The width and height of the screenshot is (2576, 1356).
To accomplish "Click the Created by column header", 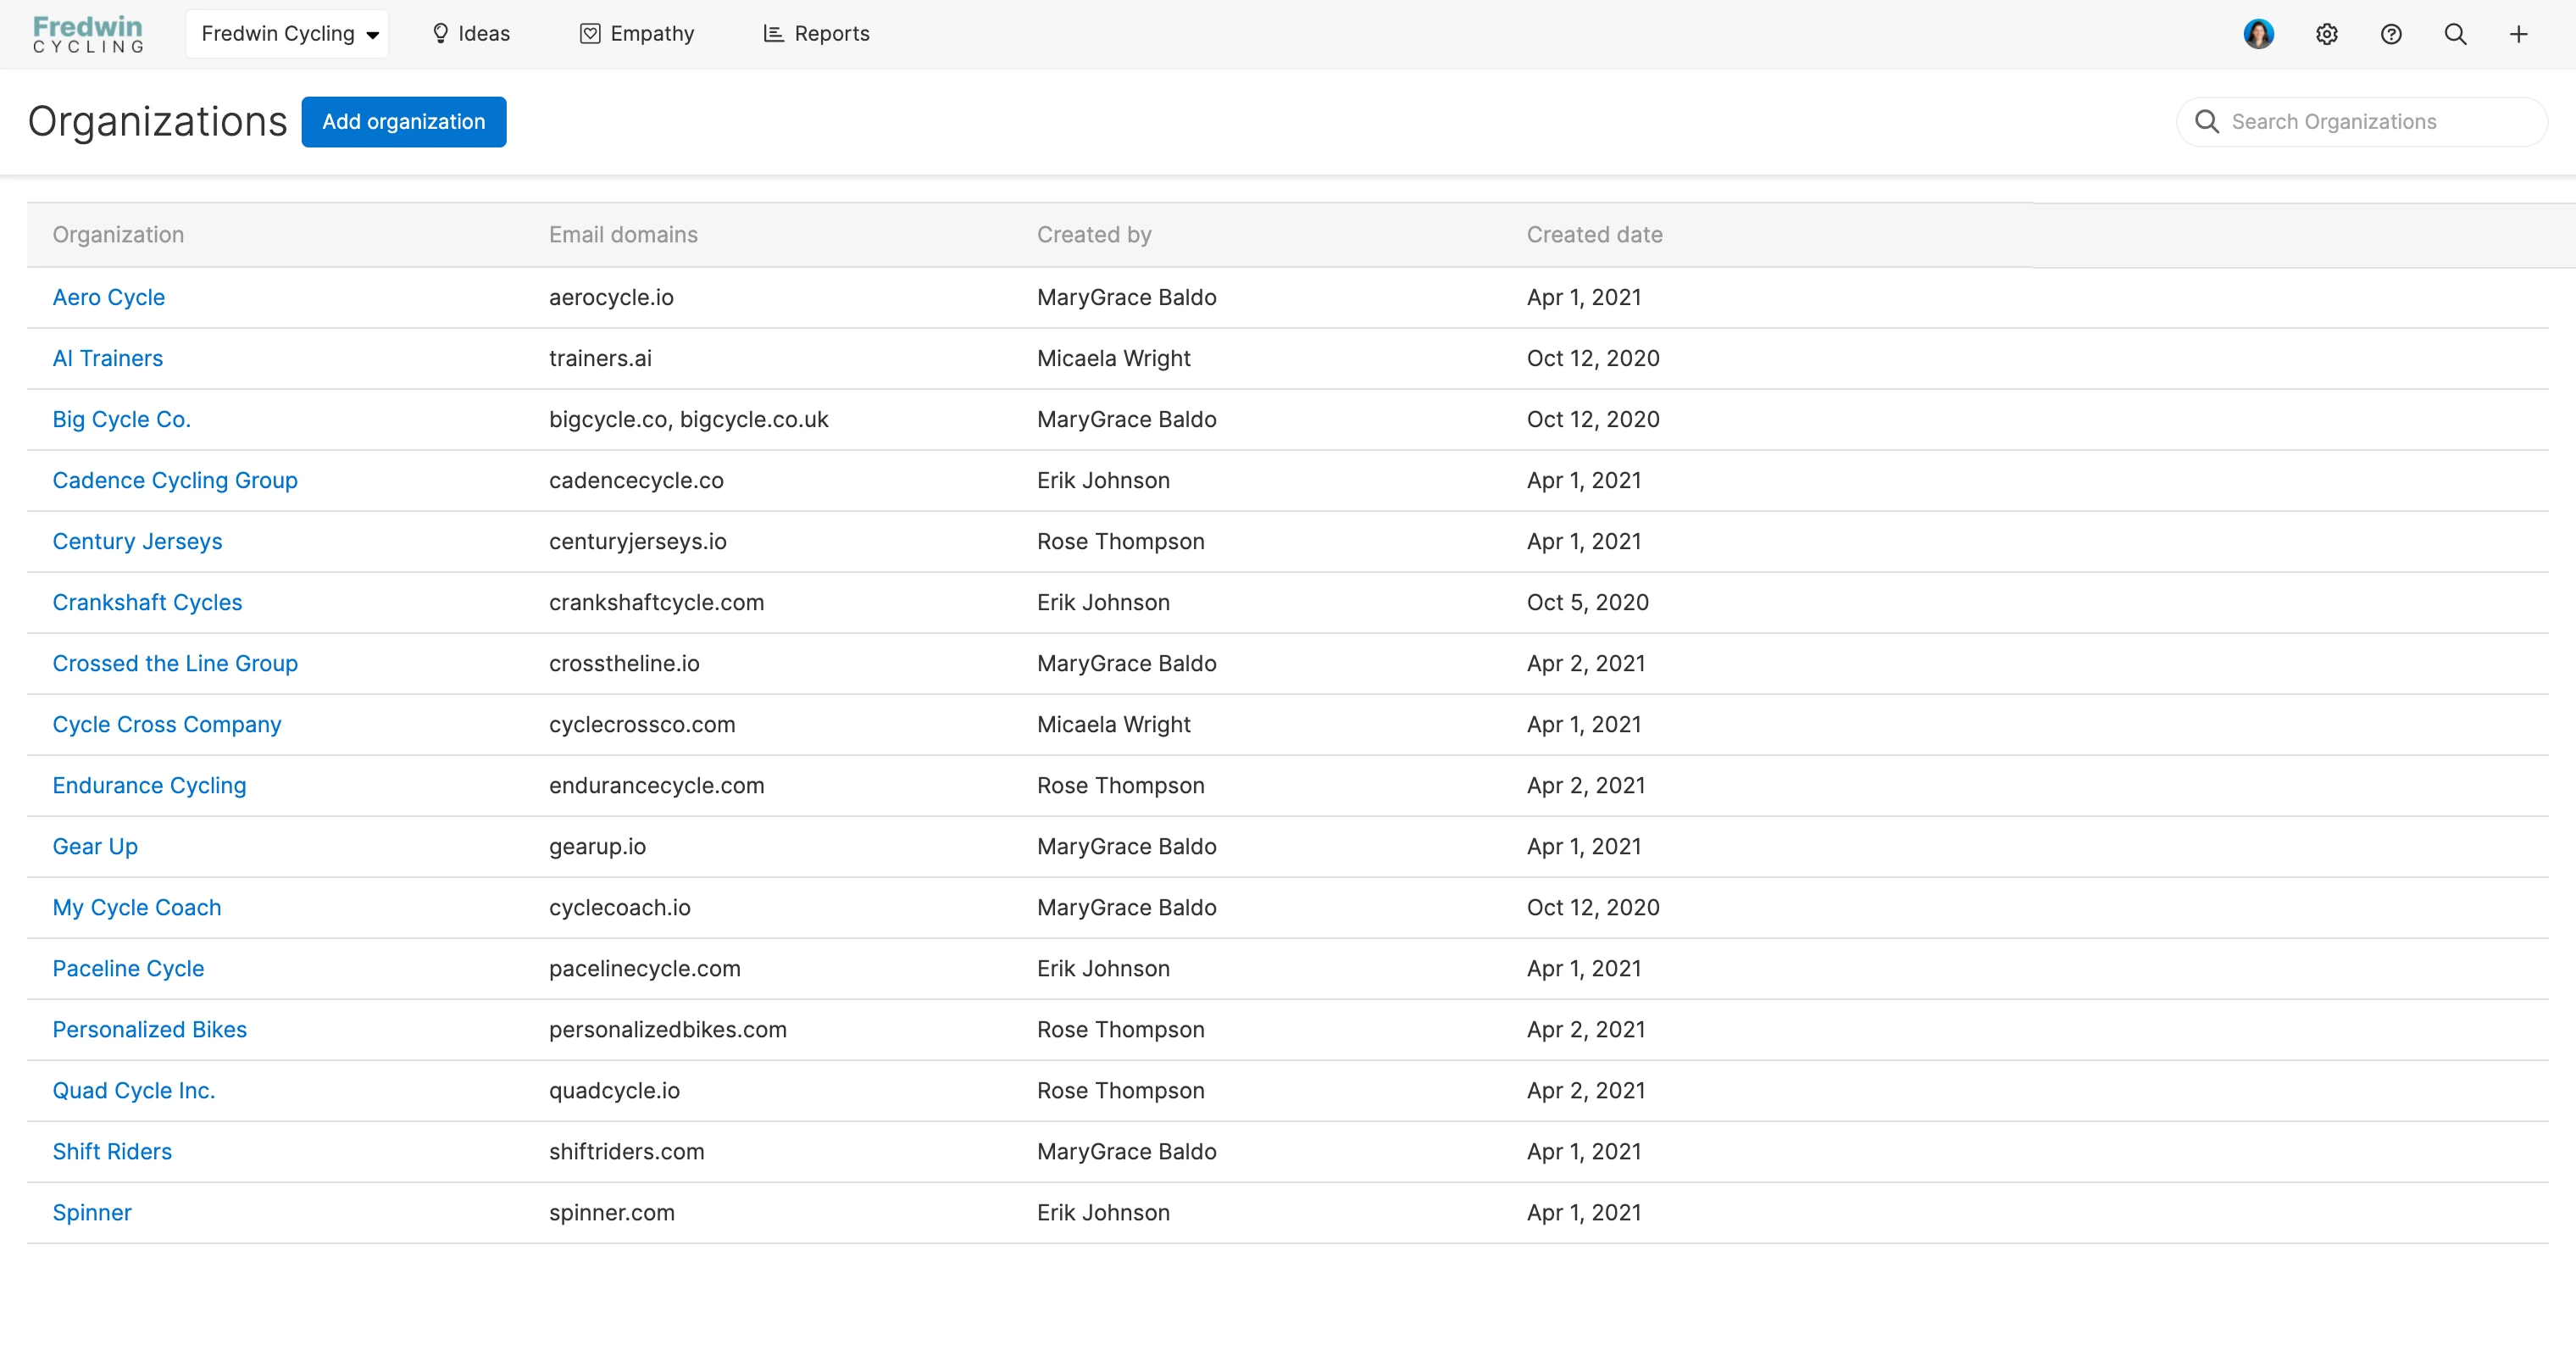I will pyautogui.click(x=1093, y=235).
